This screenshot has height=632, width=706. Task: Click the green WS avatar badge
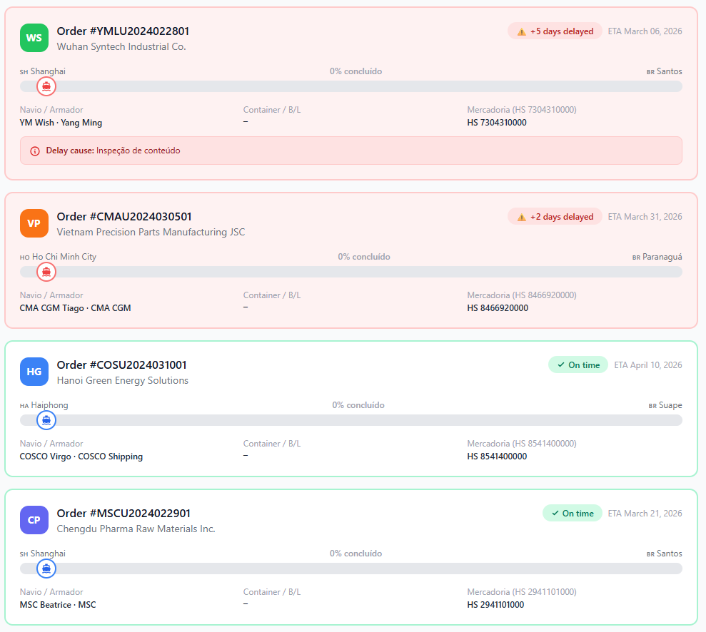(34, 38)
